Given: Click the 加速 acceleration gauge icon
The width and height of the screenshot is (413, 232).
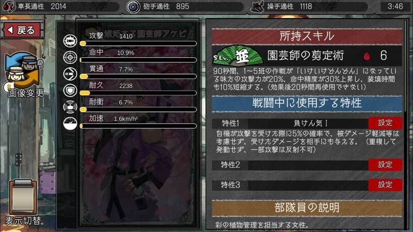Looking at the screenshot, I should 70,124.
